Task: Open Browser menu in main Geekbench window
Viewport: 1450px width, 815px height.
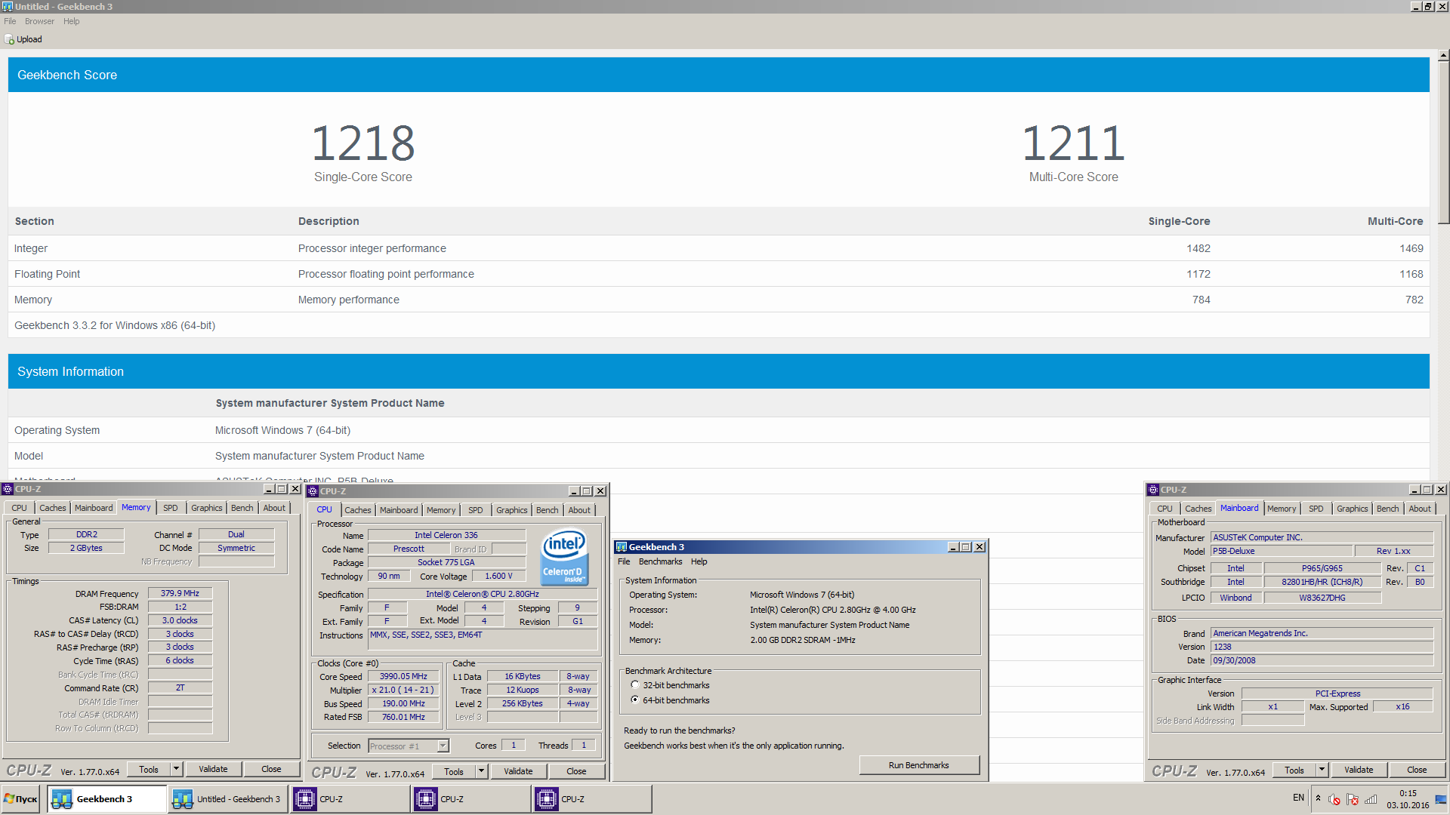Action: tap(39, 21)
